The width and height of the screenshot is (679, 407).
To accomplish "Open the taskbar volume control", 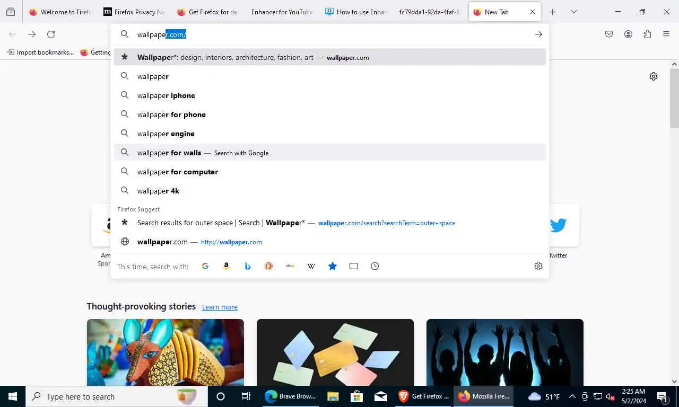I will pos(610,396).
